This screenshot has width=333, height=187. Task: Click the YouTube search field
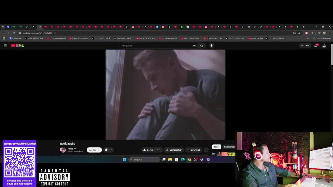[156, 45]
